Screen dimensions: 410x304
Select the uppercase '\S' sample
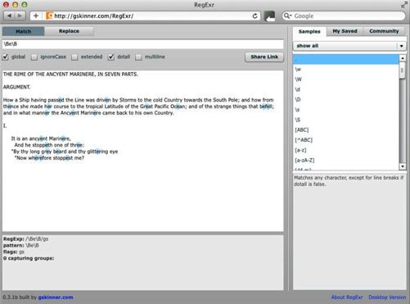tap(346, 120)
